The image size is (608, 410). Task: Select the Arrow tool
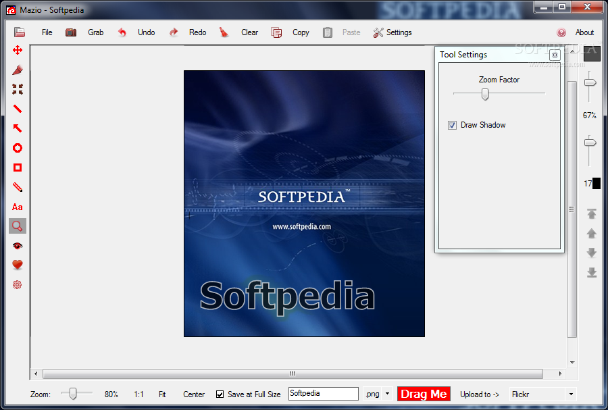(x=18, y=128)
